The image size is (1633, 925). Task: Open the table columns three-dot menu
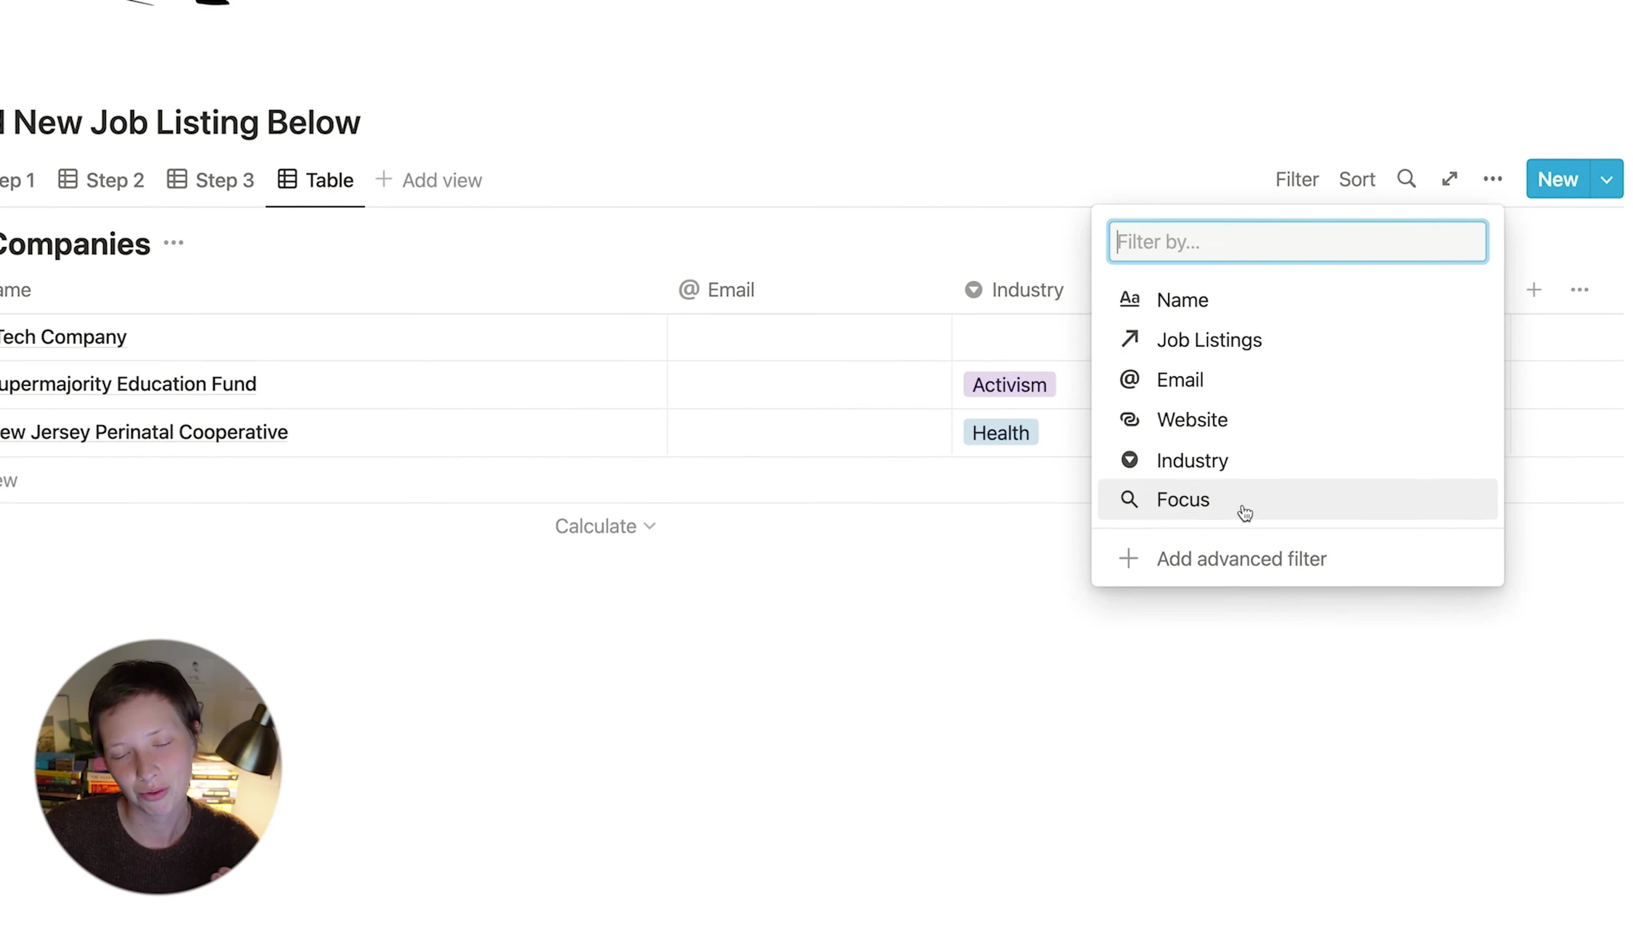click(1580, 289)
